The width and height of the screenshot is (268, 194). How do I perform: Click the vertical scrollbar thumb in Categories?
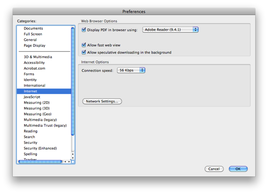coord(73,81)
